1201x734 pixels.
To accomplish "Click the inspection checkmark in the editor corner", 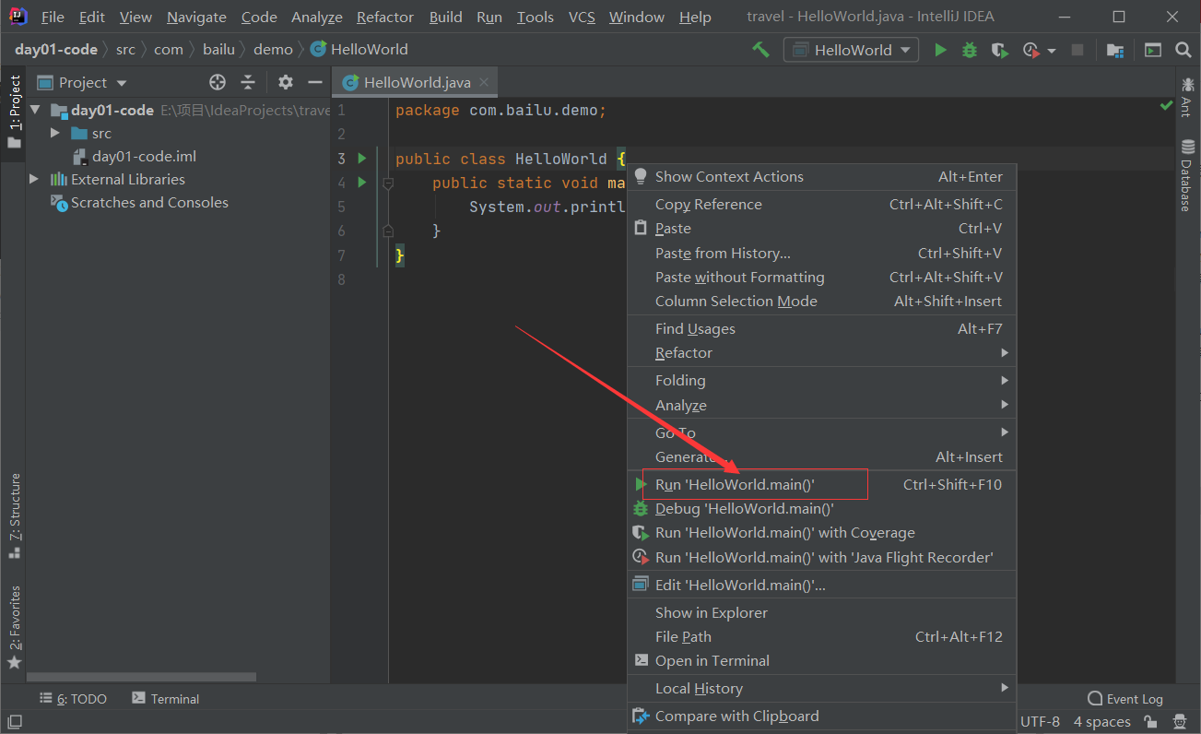I will click(x=1166, y=107).
